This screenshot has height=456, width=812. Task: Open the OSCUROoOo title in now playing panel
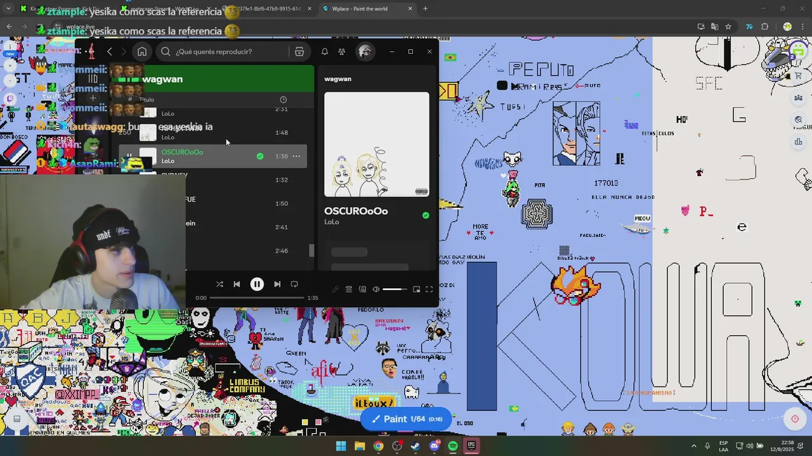356,211
